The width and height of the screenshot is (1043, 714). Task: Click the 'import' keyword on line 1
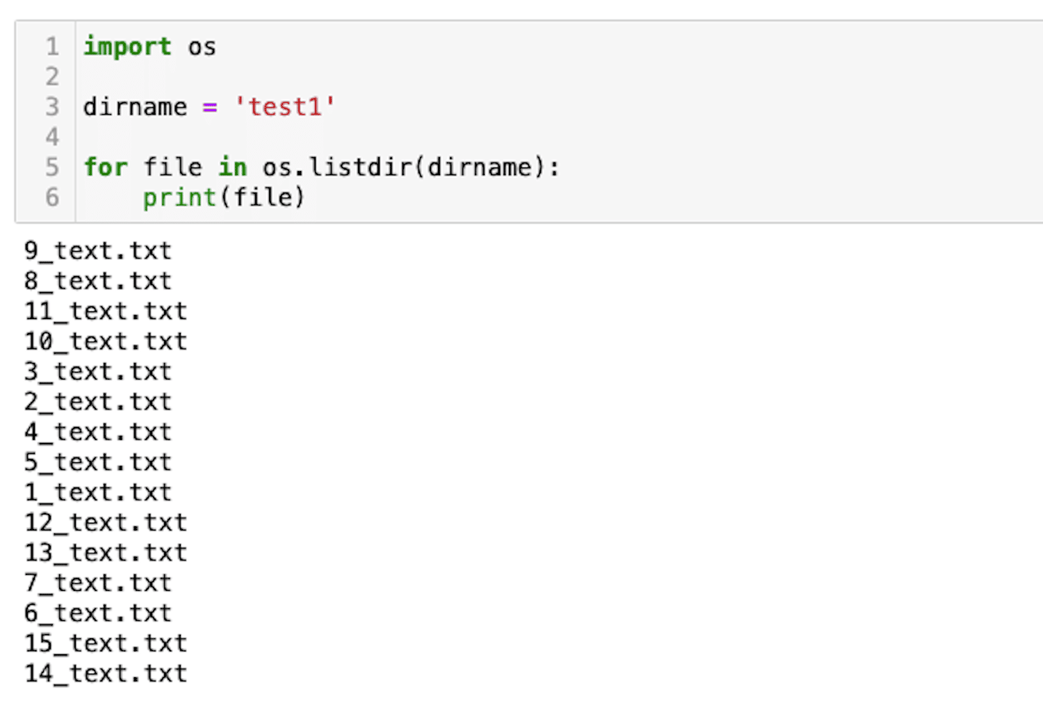[x=127, y=47]
